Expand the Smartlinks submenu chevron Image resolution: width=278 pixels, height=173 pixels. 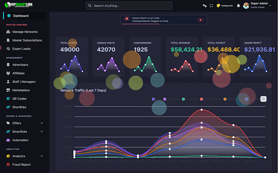[x=42, y=131]
